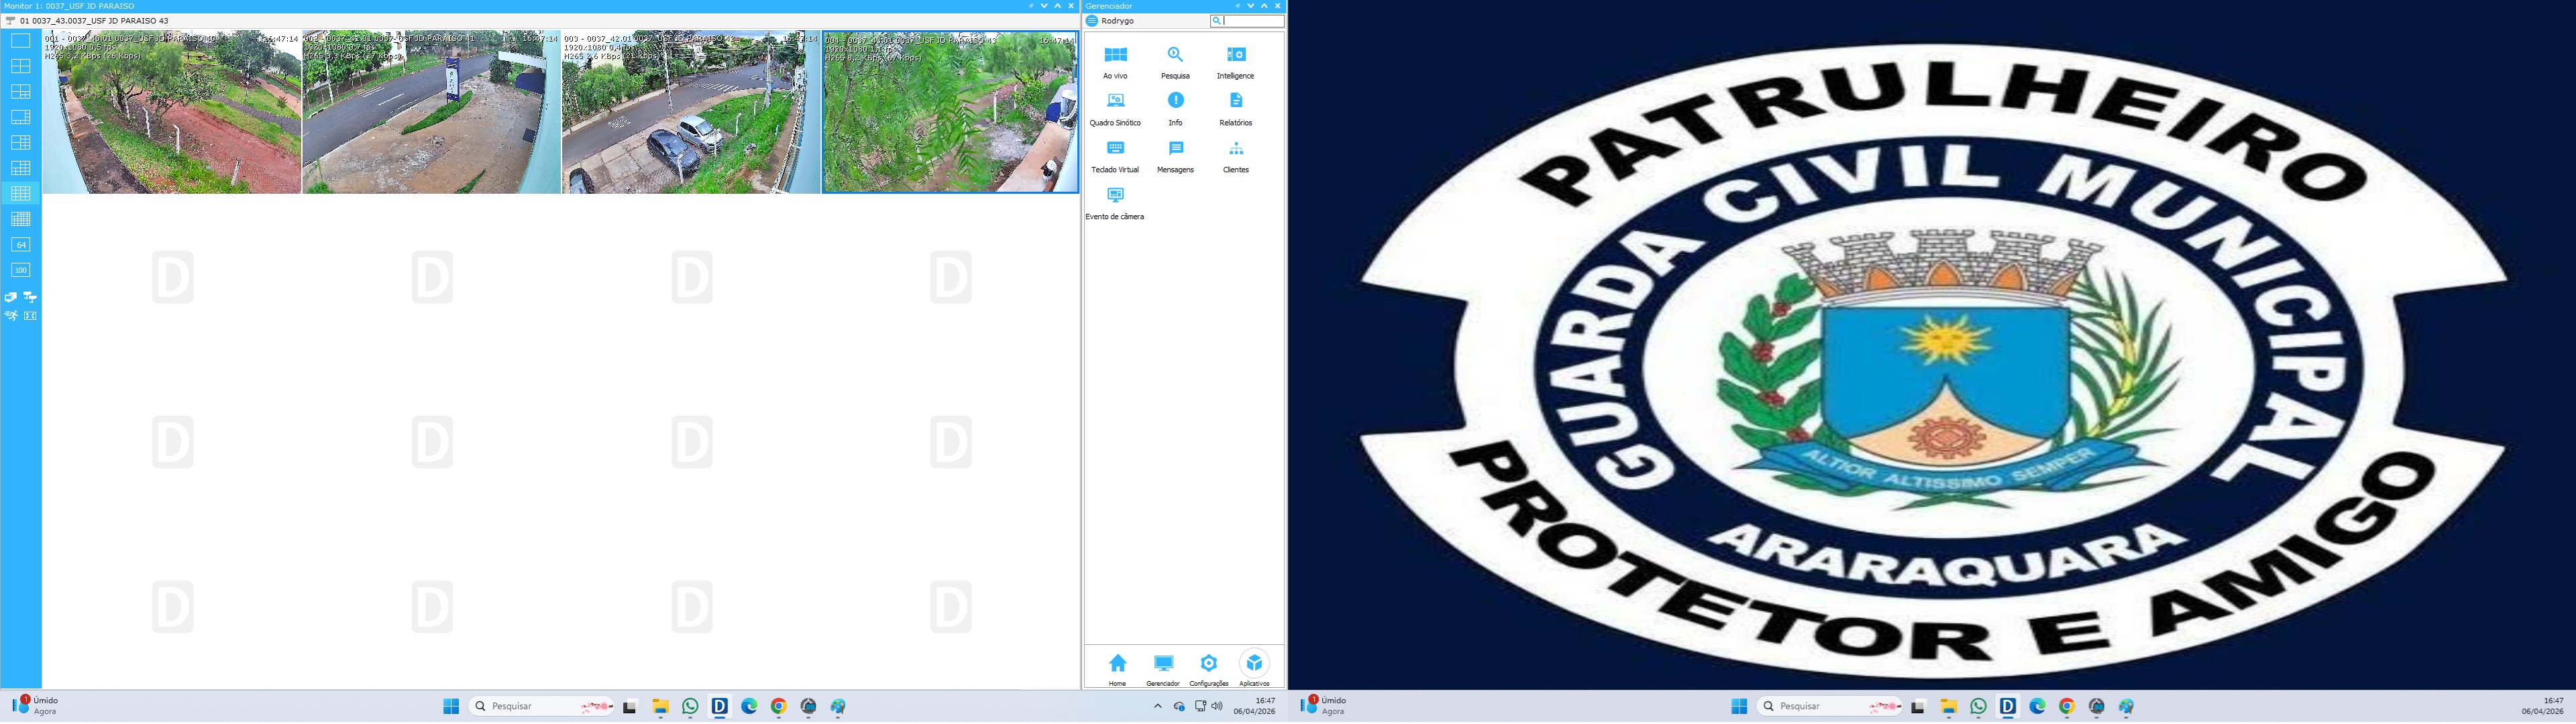
Task: Open Mensagens messages
Action: (1175, 157)
